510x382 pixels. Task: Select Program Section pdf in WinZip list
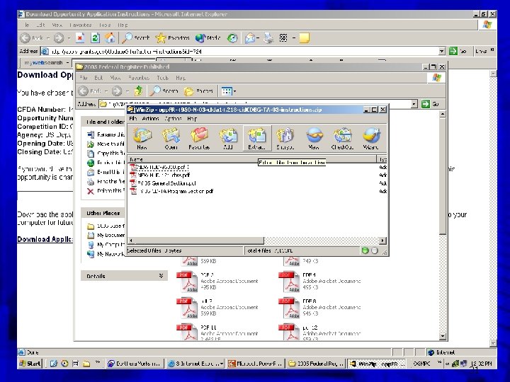tap(172, 191)
